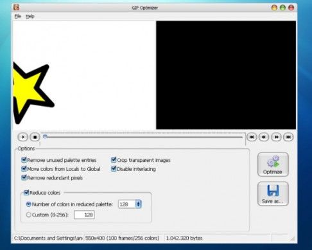Open the File menu

17,16
